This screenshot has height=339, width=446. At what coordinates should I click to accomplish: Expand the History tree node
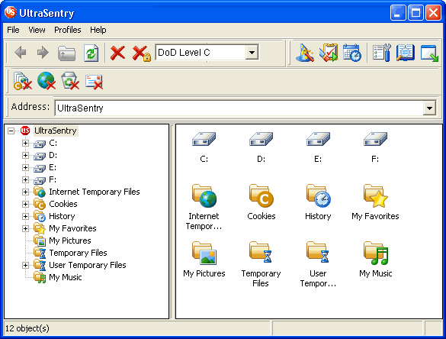click(x=25, y=217)
